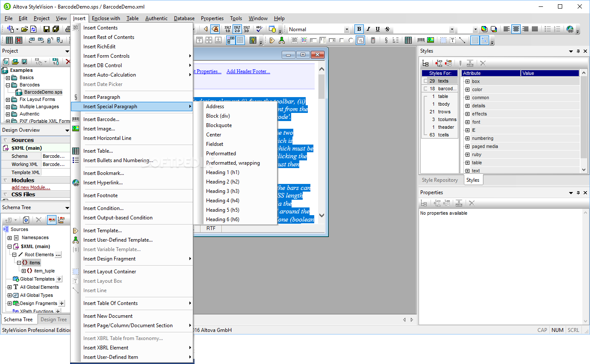Viewport: 590px width, 364px height.
Task: Toggle Bold formatting button
Action: point(359,29)
